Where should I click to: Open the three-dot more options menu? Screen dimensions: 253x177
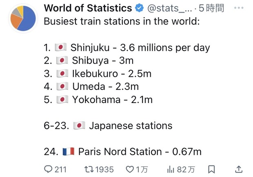tap(239, 8)
